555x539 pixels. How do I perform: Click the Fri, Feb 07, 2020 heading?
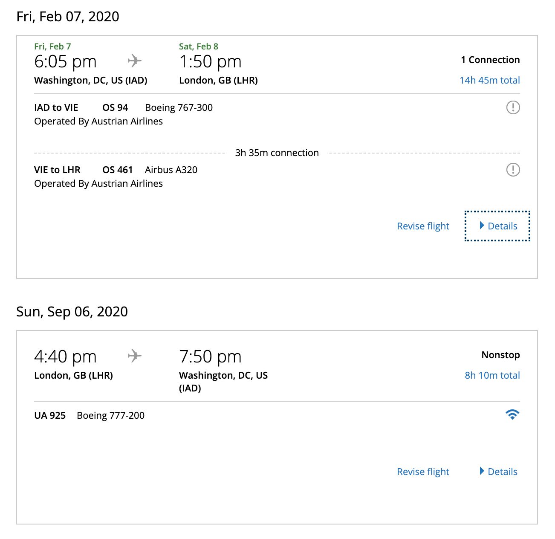[x=68, y=17]
